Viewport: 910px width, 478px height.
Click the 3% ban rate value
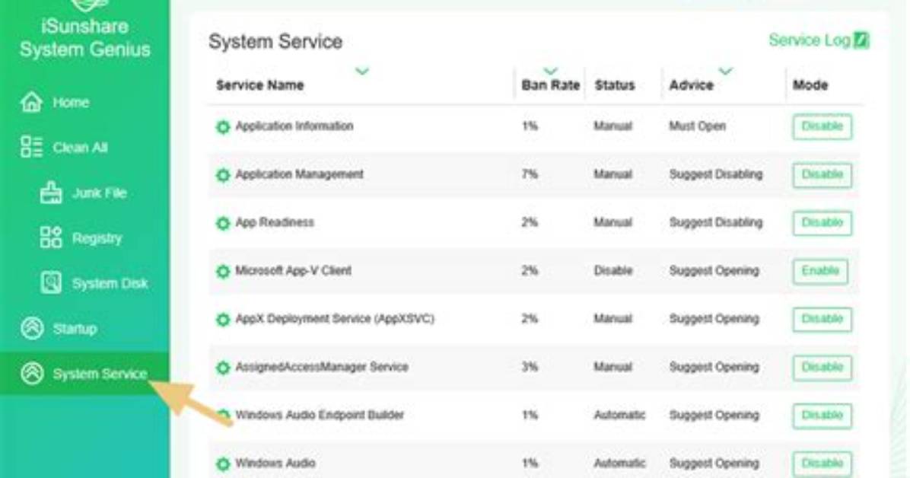(530, 367)
